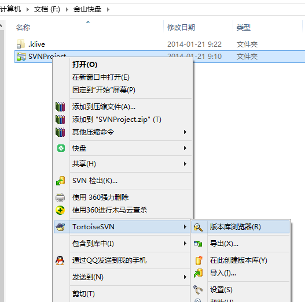
Task: Go to 计算机 in the breadcrumb
Action: pos(10,9)
